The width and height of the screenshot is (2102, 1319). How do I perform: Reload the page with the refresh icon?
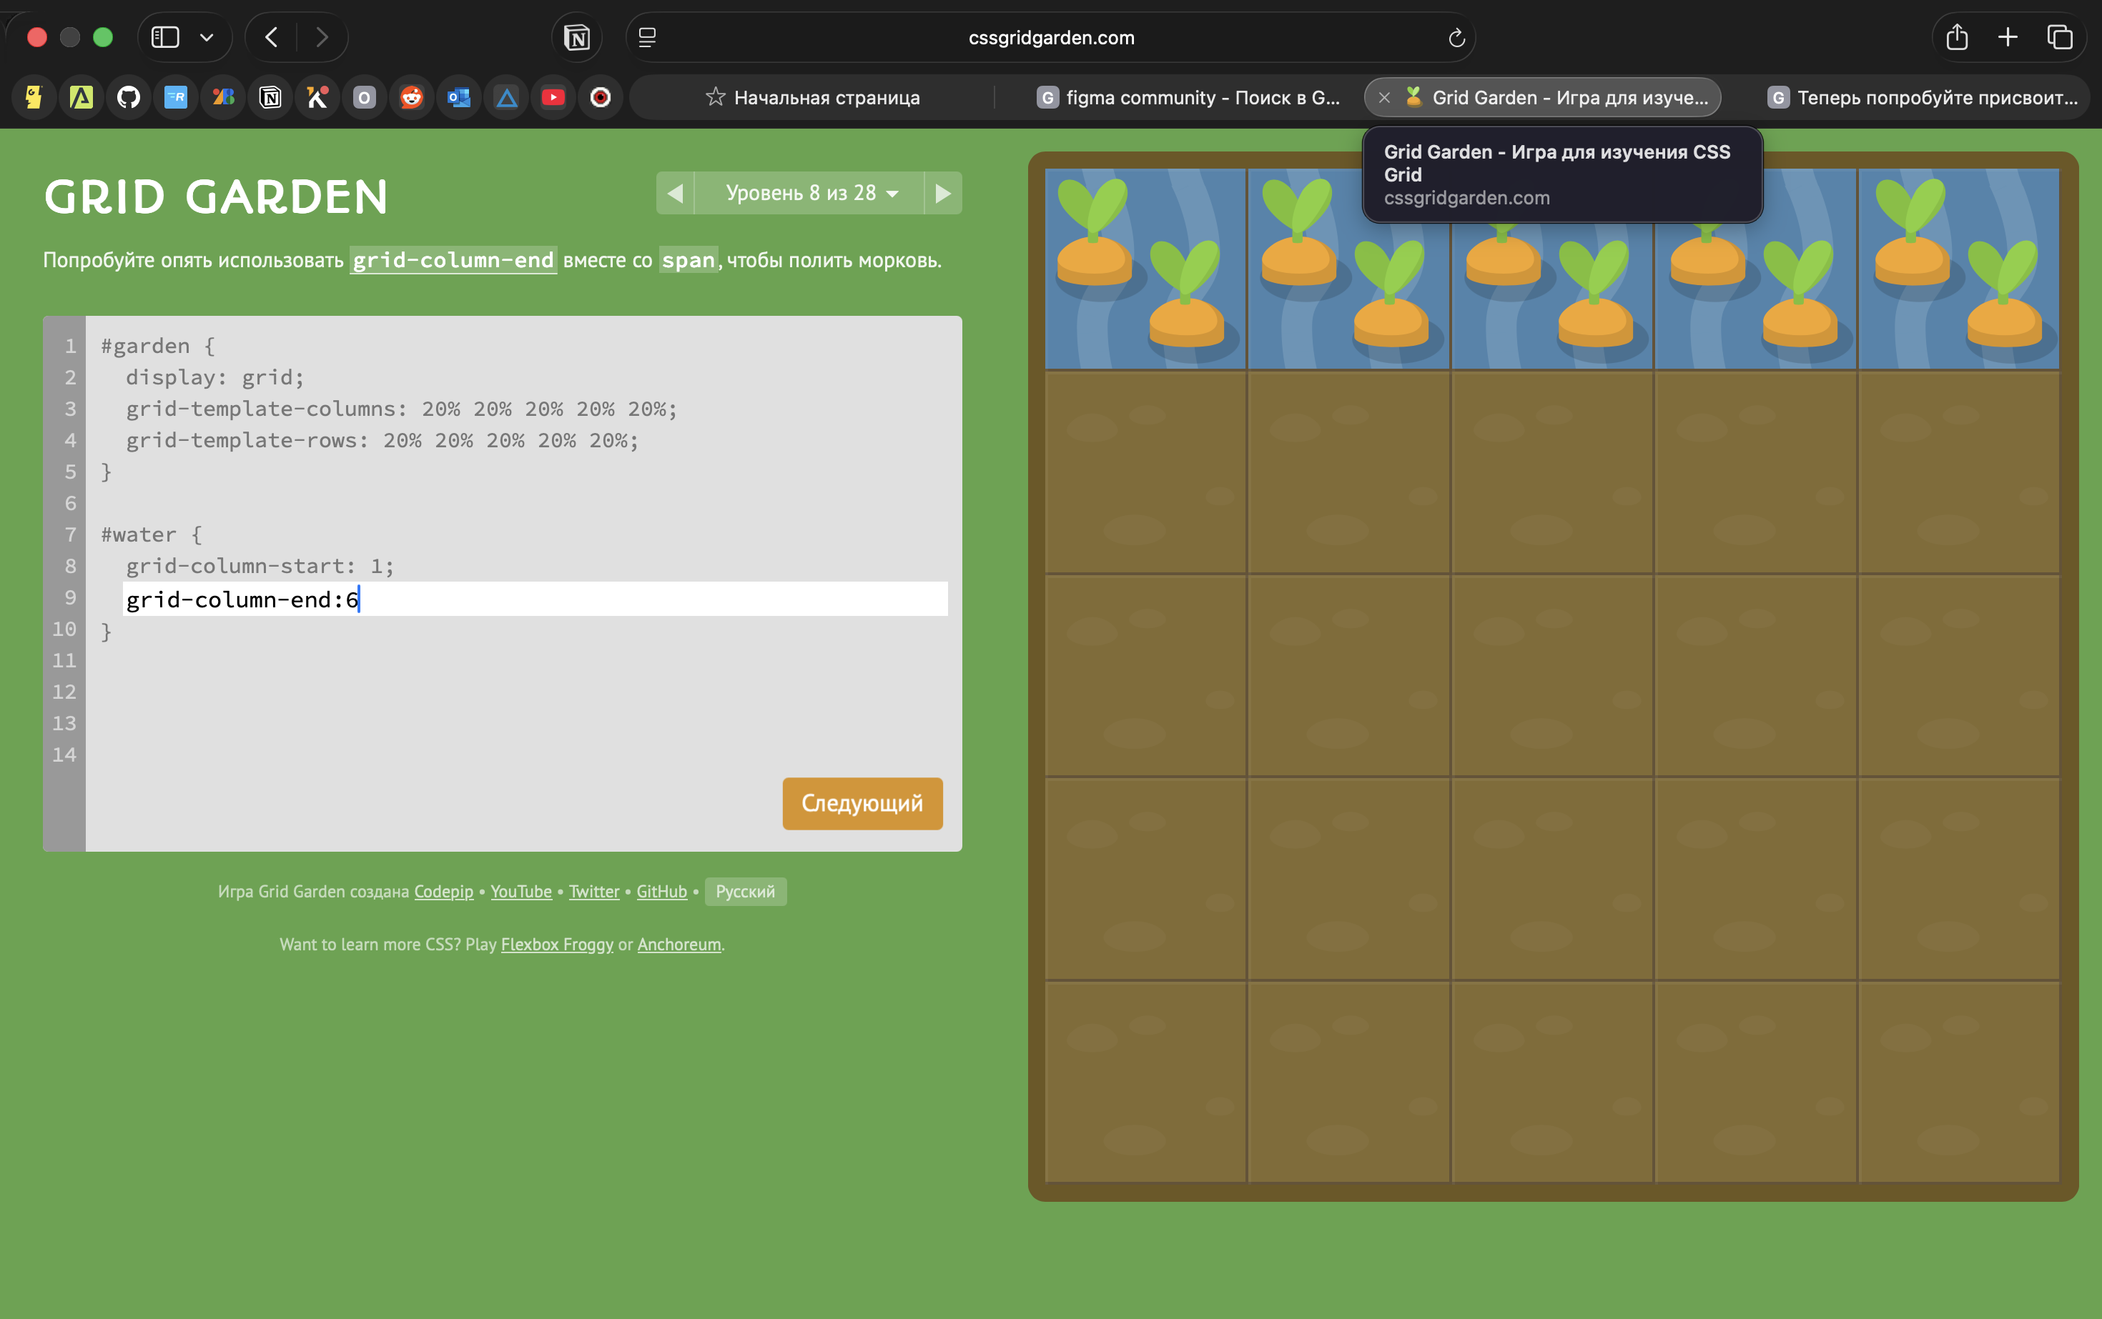pyautogui.click(x=1456, y=37)
